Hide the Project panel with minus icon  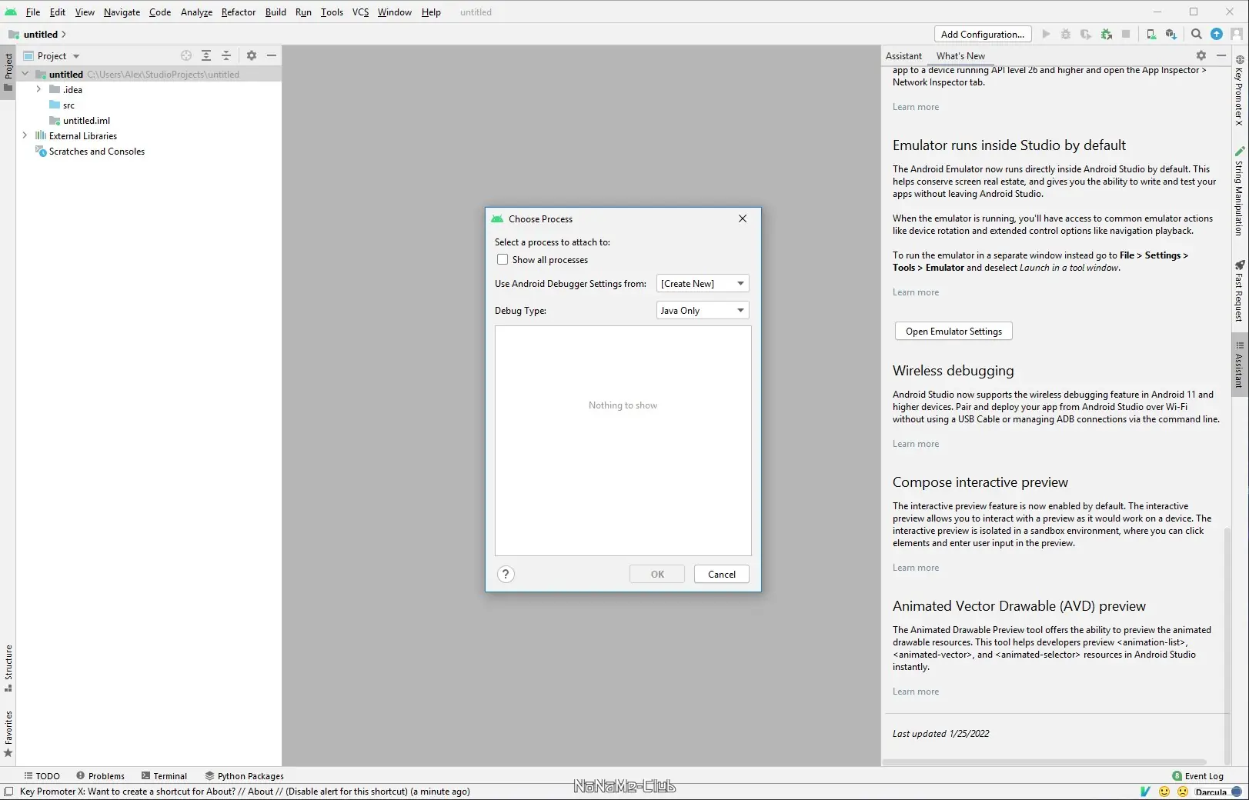pyautogui.click(x=272, y=55)
